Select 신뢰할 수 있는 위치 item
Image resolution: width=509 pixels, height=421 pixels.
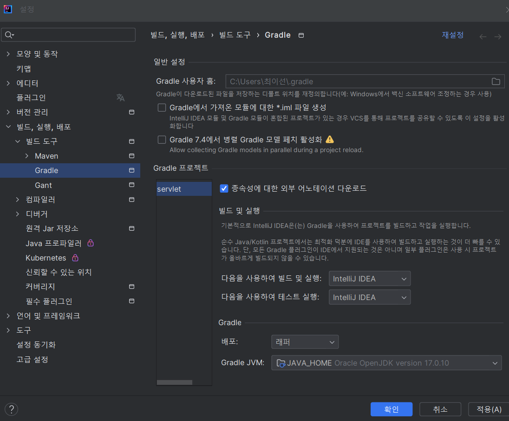coord(59,272)
